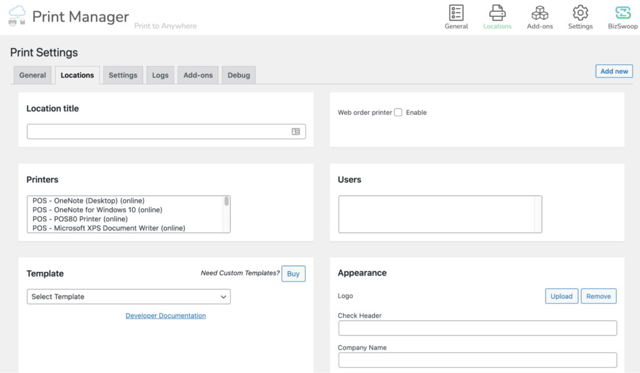Open the Developer Documentation link

pos(165,316)
